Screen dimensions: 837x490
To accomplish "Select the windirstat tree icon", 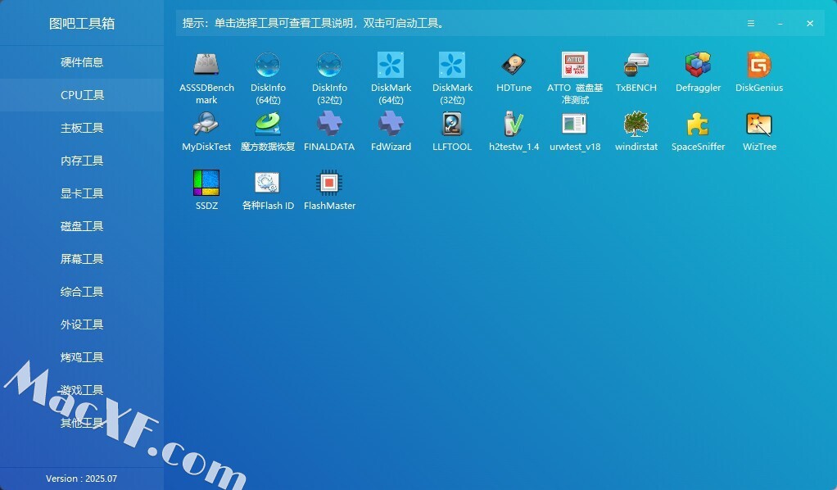I will pyautogui.click(x=636, y=124).
